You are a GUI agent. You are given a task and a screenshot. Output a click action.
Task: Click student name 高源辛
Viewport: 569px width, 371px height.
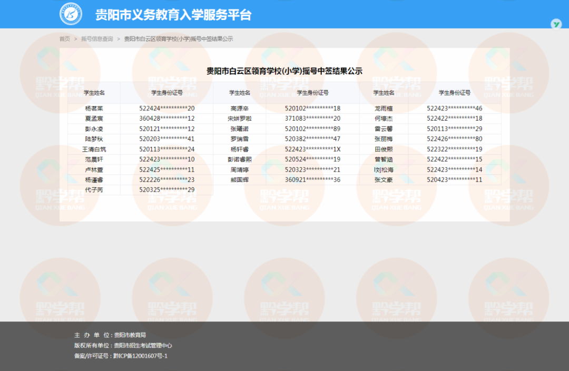click(x=240, y=108)
